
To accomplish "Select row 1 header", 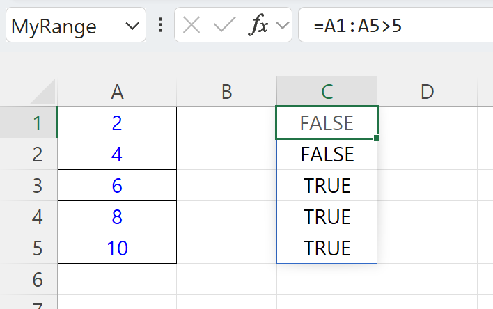I will tap(29, 122).
